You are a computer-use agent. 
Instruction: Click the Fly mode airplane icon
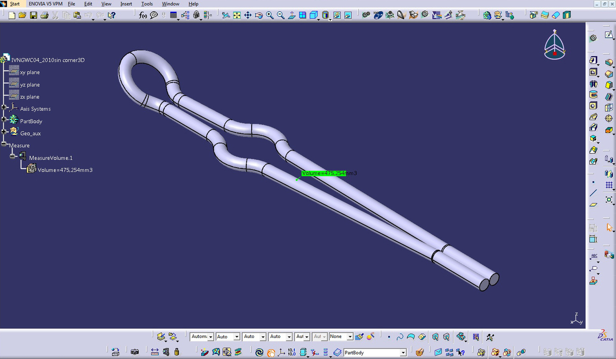(226, 15)
